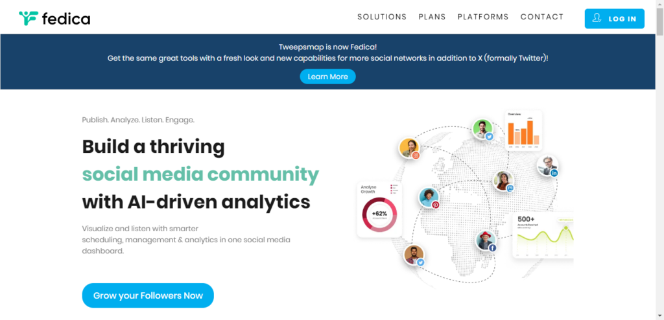Click green 'social media community' heading text
The height and width of the screenshot is (320, 664).
tap(200, 174)
